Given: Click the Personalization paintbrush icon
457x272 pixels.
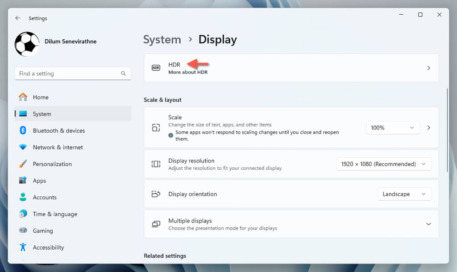Looking at the screenshot, I should (23, 163).
